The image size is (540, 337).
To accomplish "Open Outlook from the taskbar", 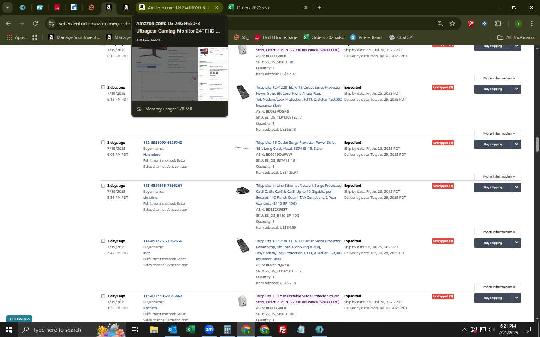I will [172, 330].
